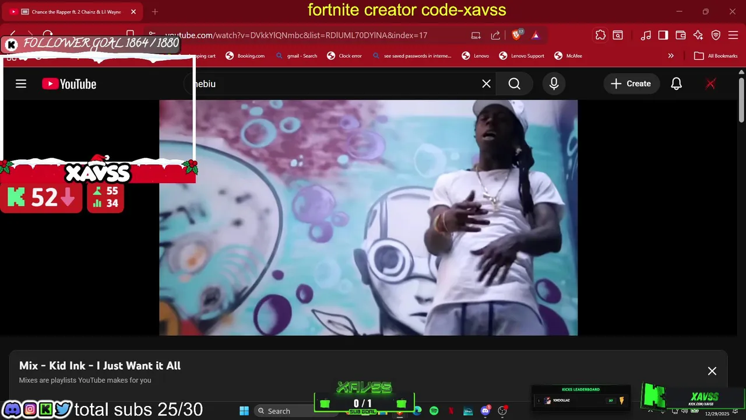Run the YouTube search magnifier button

pyautogui.click(x=515, y=84)
